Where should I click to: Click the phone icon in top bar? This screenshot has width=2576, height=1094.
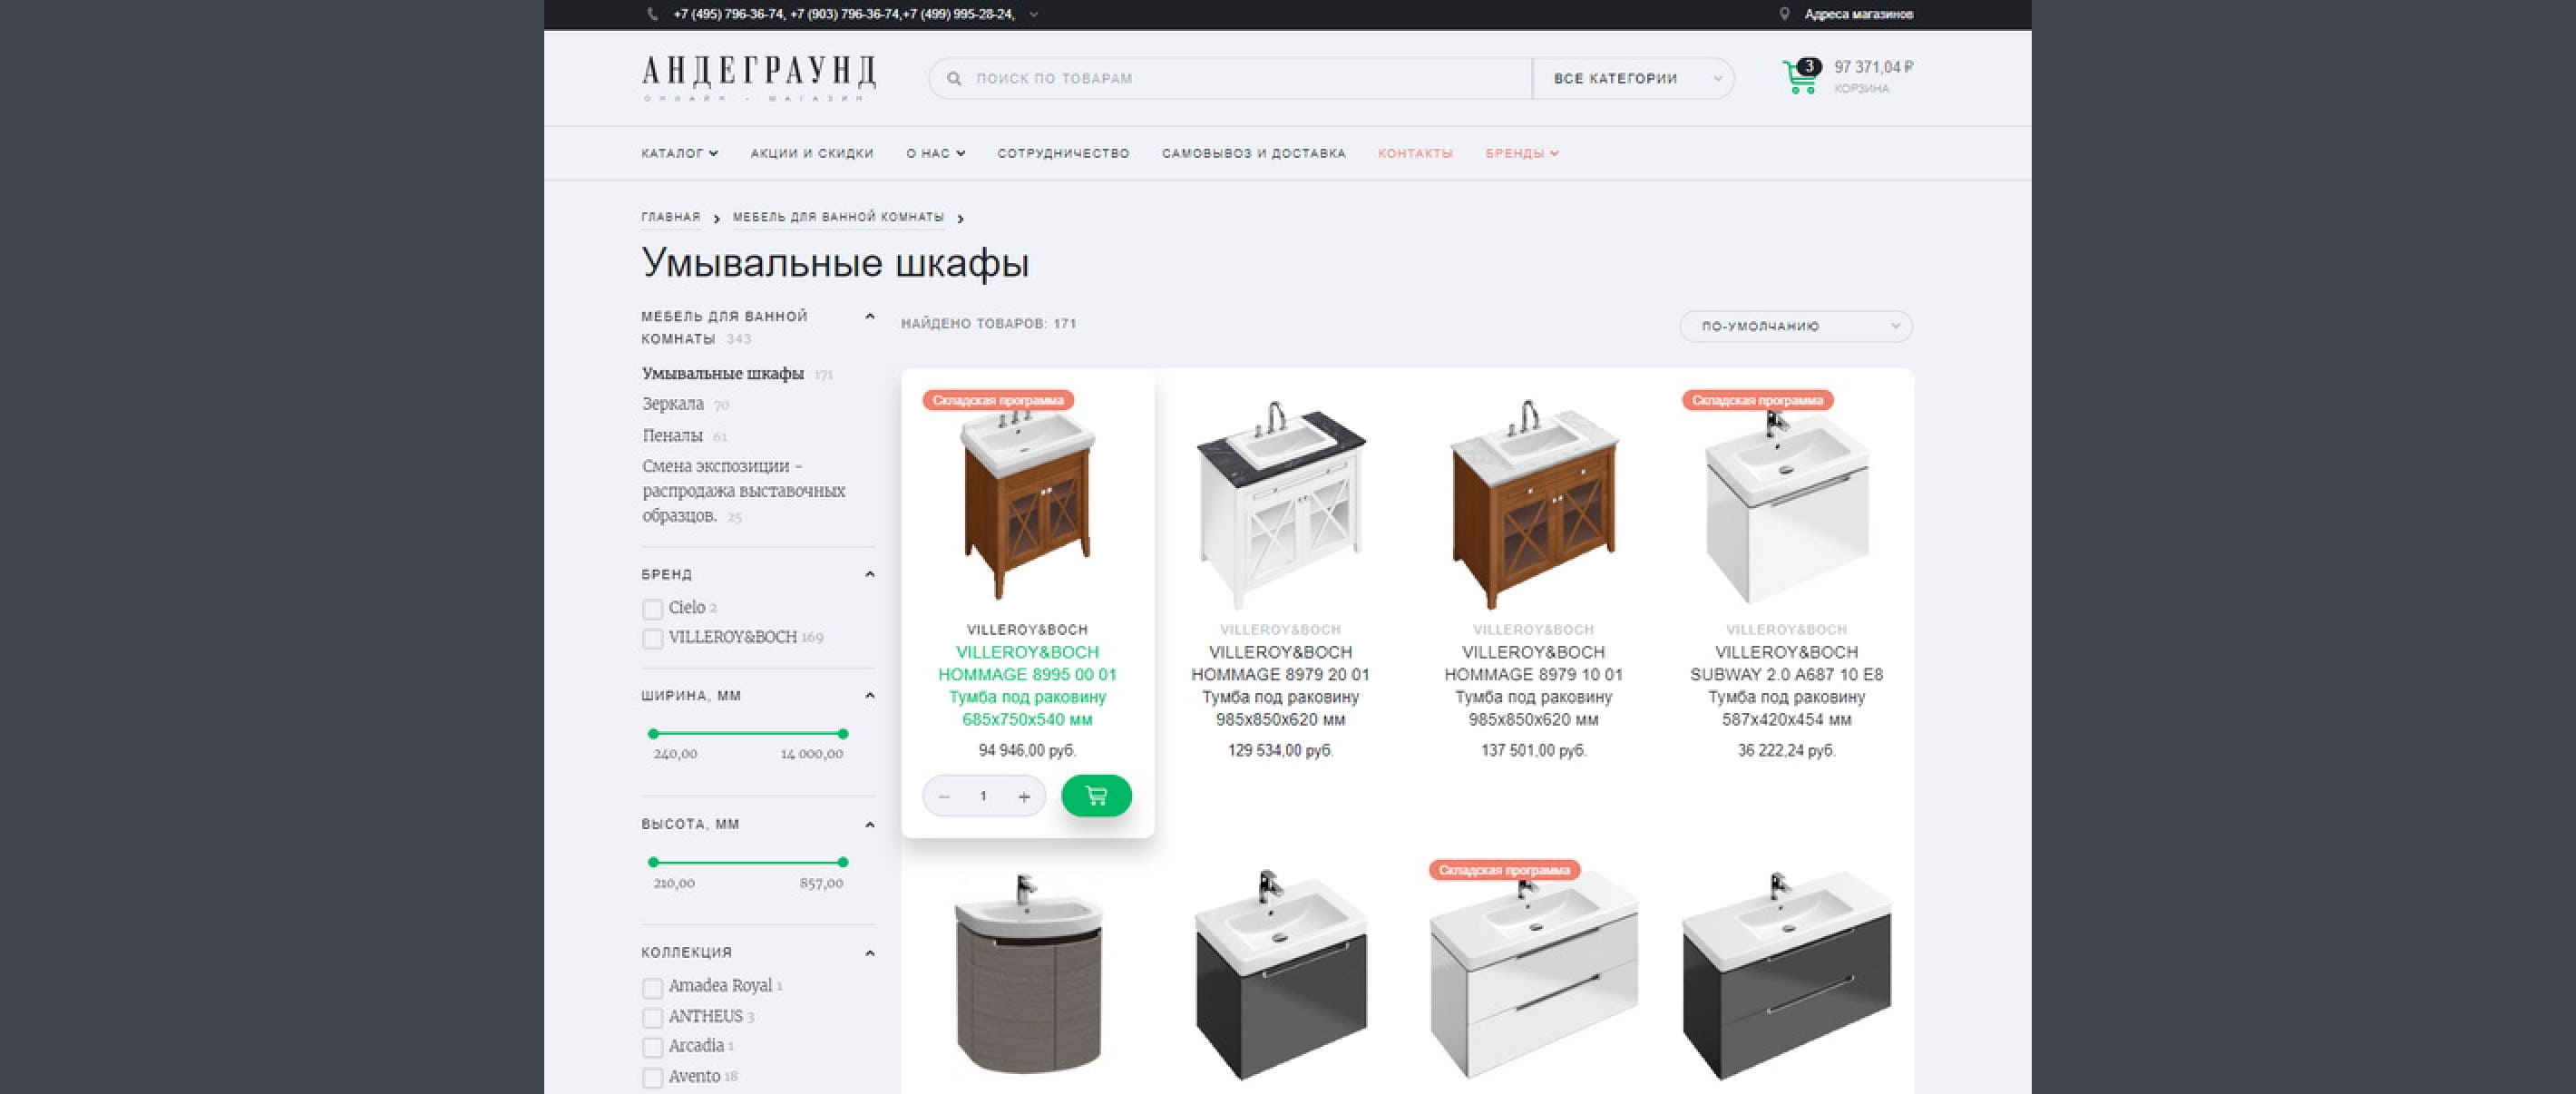pyautogui.click(x=653, y=14)
